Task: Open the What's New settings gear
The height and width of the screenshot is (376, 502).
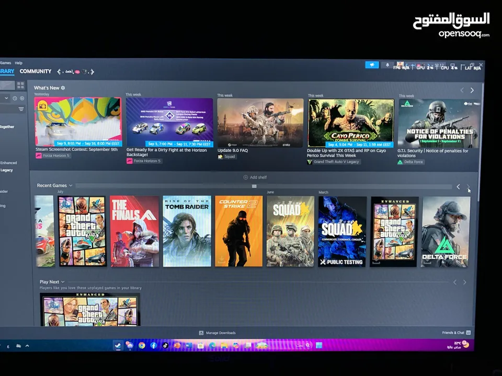Action: (63, 88)
